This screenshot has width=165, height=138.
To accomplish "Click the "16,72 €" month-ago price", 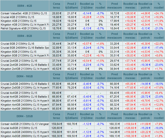I will pyautogui.click(x=115, y=13).
